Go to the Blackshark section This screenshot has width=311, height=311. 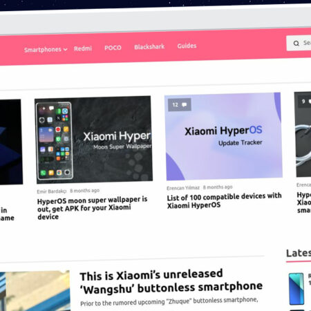(x=149, y=46)
